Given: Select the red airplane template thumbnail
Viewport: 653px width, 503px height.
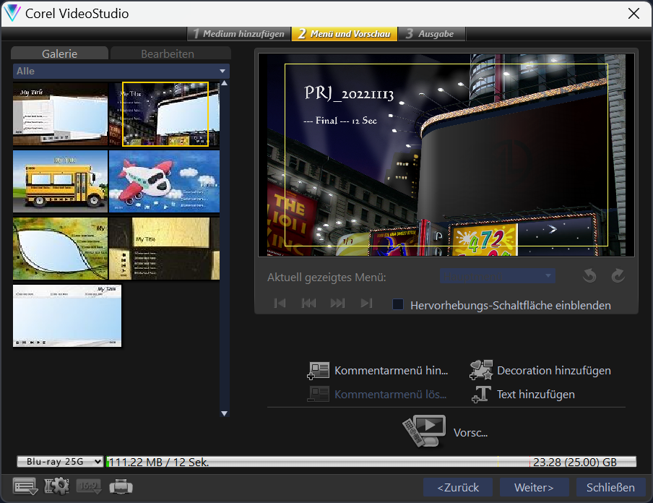Looking at the screenshot, I should (x=164, y=181).
